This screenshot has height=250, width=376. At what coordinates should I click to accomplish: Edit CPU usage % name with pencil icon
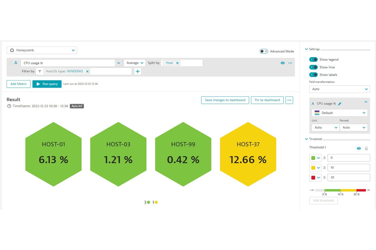[340, 104]
